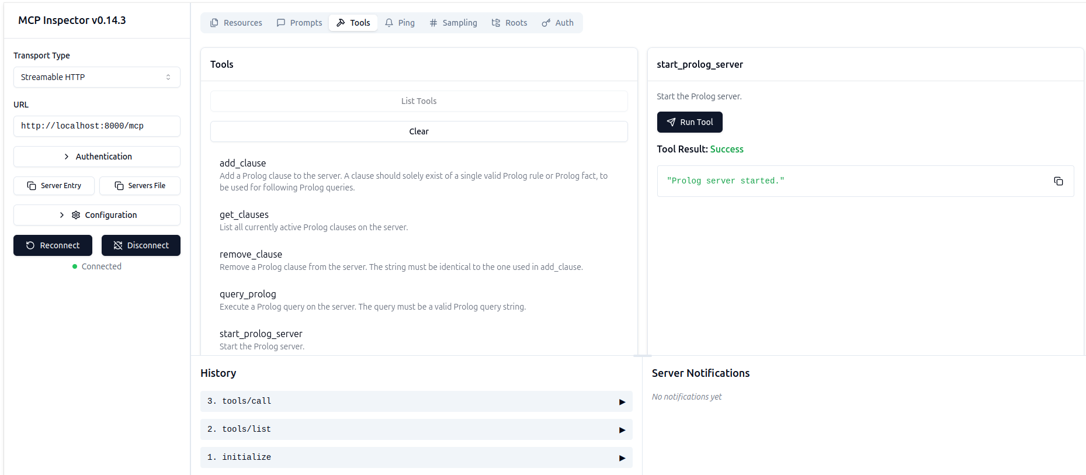
Task: Select the query_prolog tool
Action: pyautogui.click(x=419, y=300)
